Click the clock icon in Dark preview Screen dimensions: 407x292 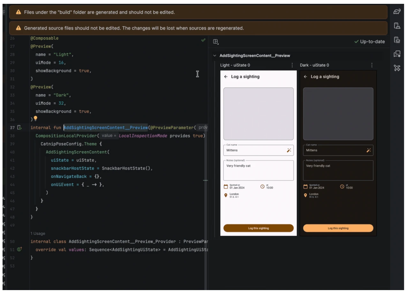point(342,186)
